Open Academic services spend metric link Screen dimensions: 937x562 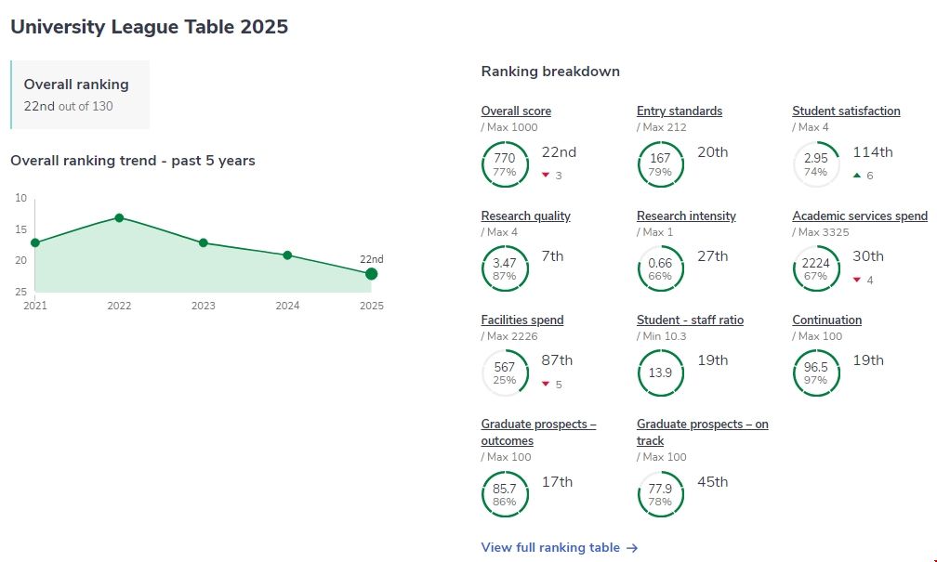tap(859, 216)
